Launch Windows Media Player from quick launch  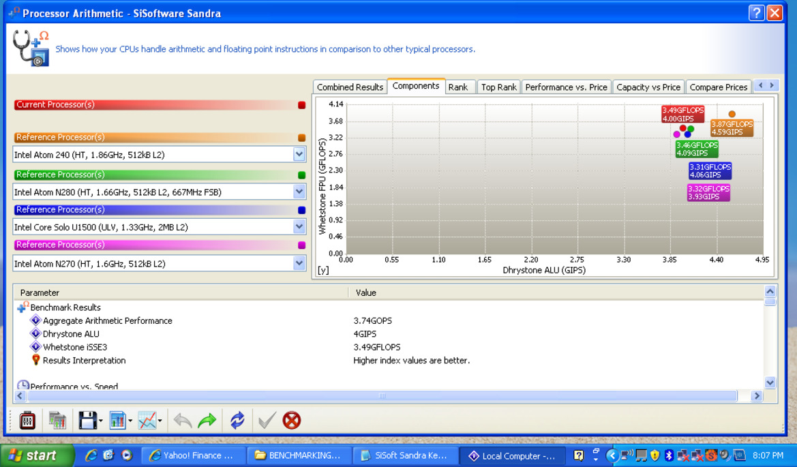127,455
